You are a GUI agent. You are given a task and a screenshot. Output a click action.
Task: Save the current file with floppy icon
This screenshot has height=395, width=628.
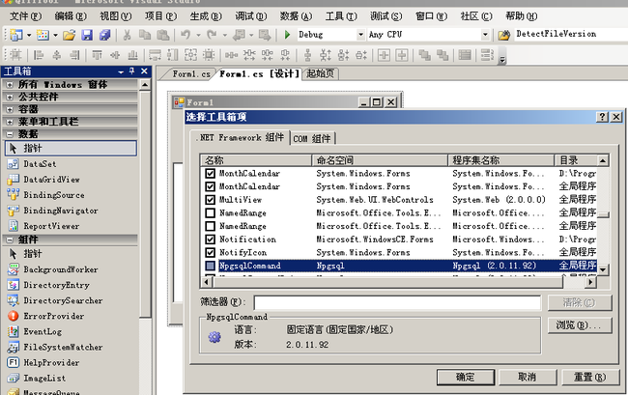87,35
